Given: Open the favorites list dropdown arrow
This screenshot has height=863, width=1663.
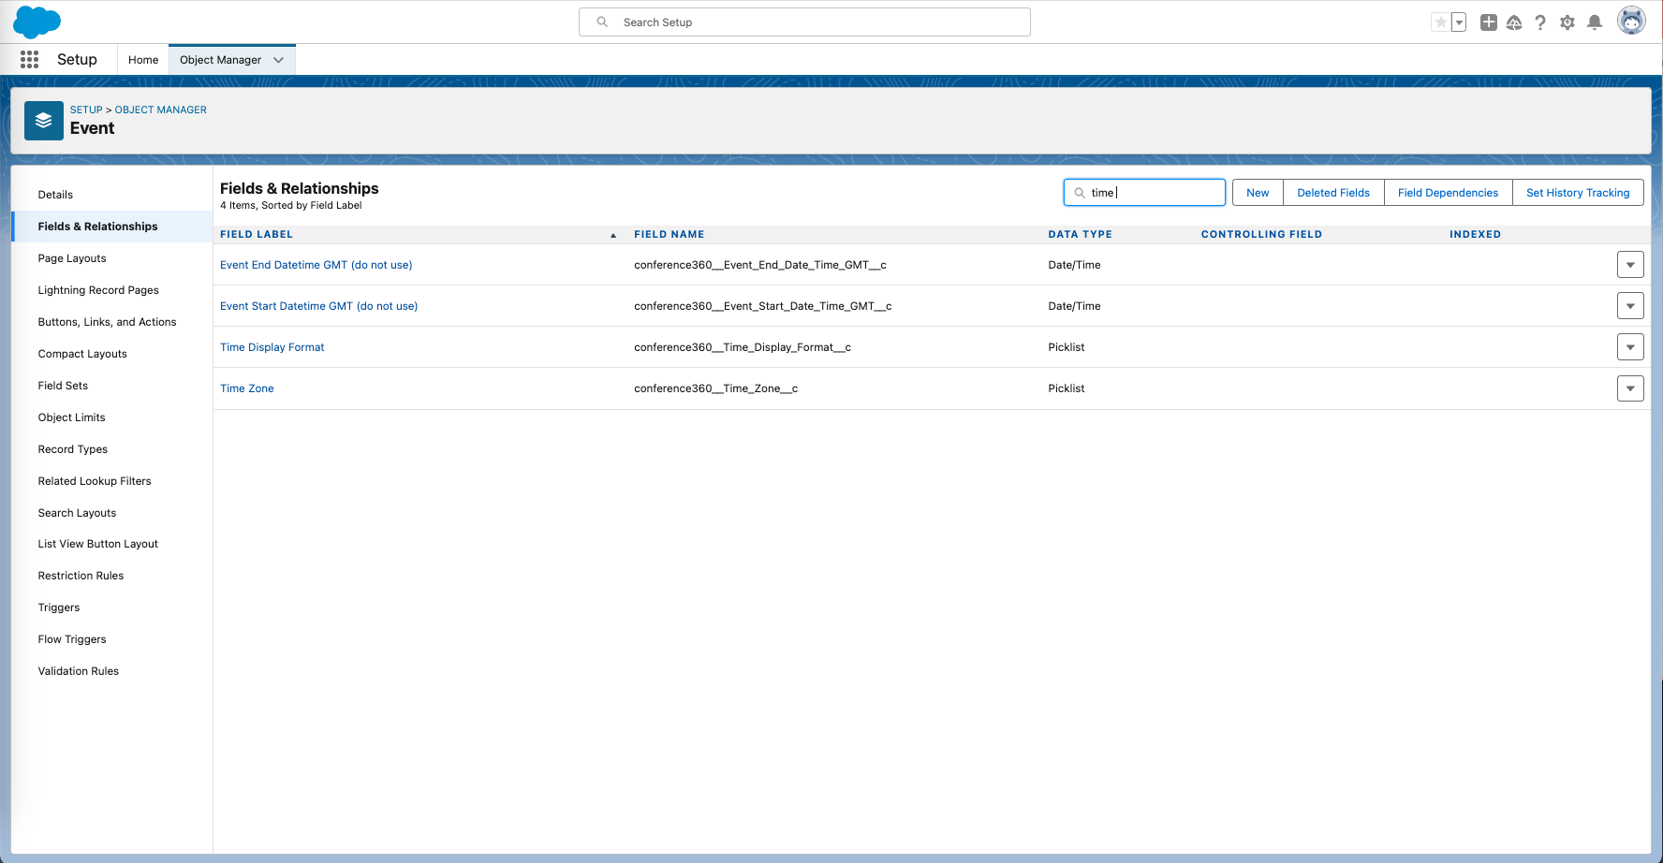Looking at the screenshot, I should [x=1459, y=22].
